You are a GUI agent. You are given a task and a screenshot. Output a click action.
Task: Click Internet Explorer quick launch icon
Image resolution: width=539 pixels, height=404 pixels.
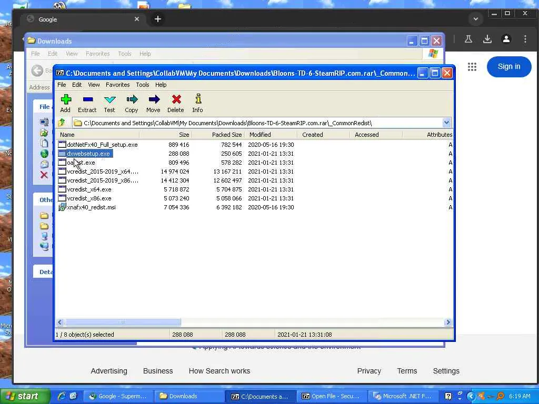point(62,396)
